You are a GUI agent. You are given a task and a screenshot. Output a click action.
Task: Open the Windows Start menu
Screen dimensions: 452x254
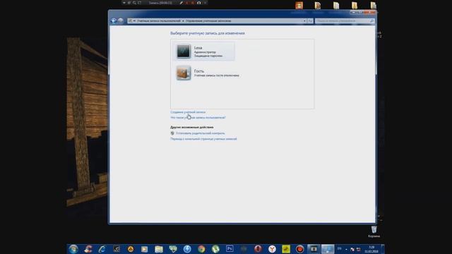click(x=73, y=249)
